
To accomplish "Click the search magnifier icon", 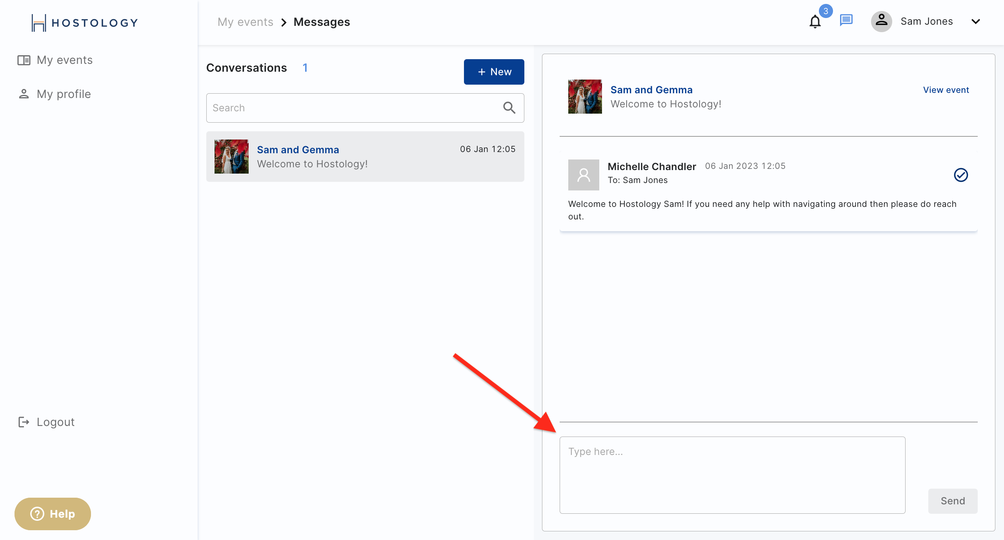I will coord(509,108).
